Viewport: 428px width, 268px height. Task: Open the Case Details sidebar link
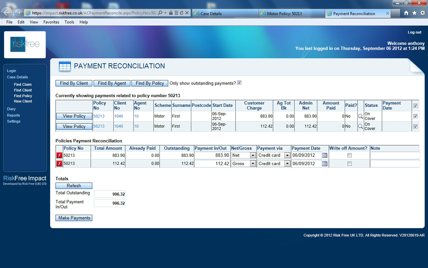click(x=17, y=77)
